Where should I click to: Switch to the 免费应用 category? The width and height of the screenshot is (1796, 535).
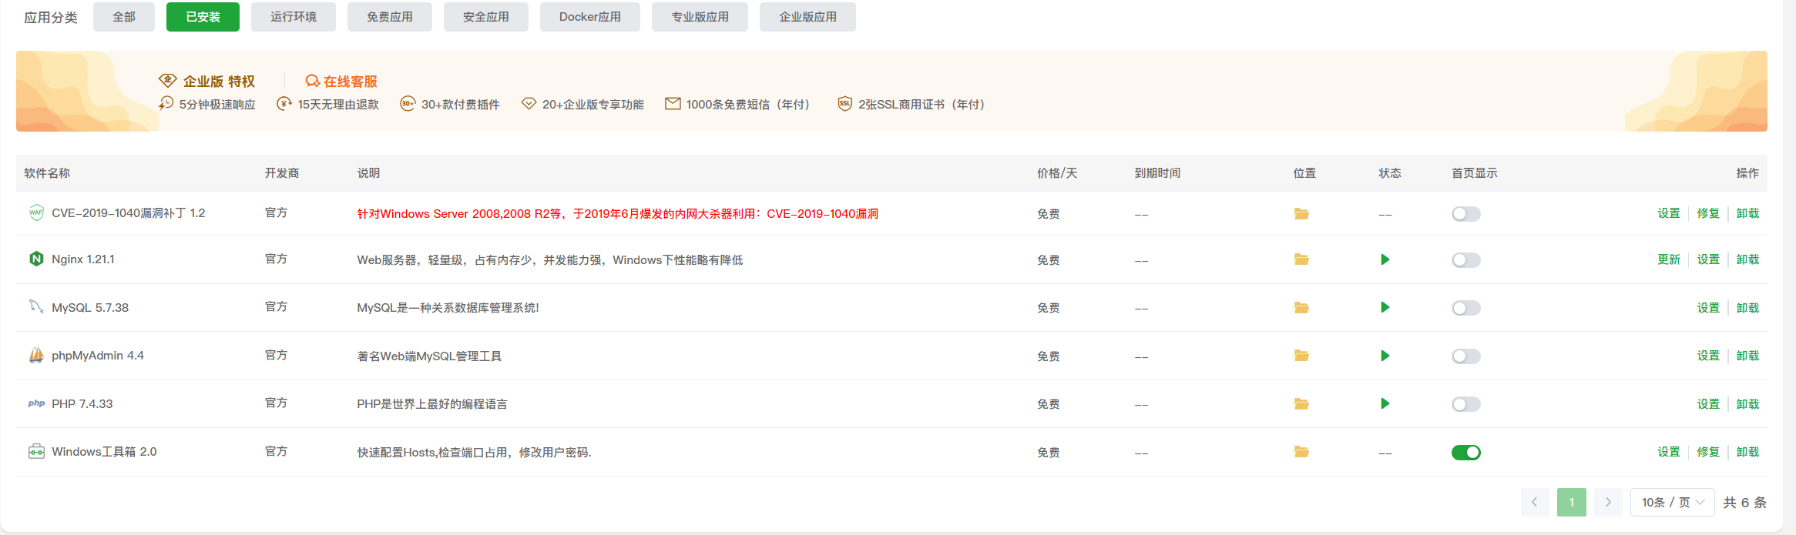click(390, 17)
